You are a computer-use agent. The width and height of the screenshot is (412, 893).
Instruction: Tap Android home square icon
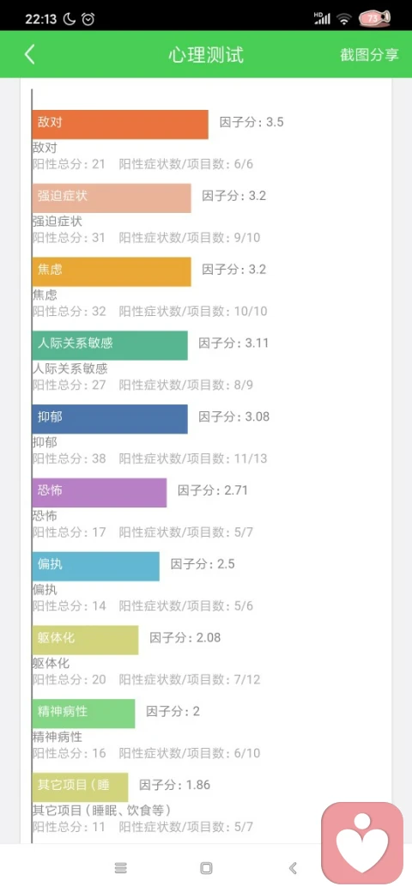point(207,868)
